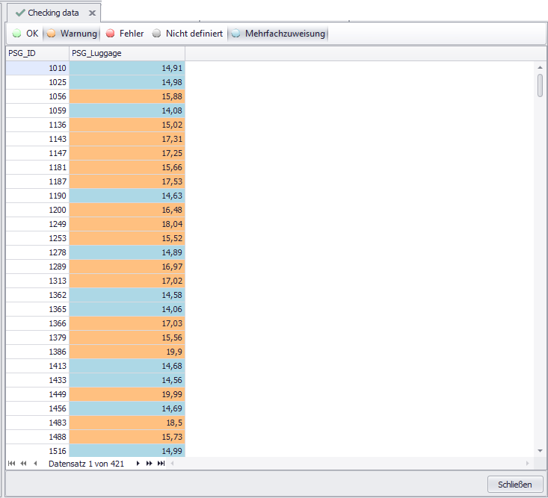
Task: Select PSG_ID cell 1362
Action: (x=37, y=295)
